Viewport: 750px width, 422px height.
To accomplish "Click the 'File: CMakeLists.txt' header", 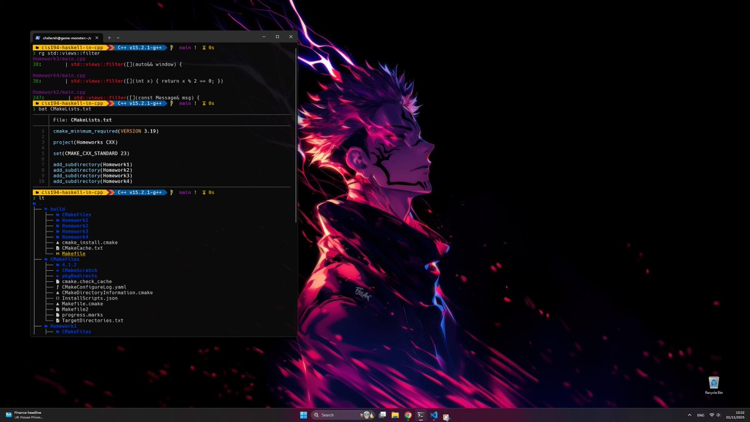I will click(82, 119).
